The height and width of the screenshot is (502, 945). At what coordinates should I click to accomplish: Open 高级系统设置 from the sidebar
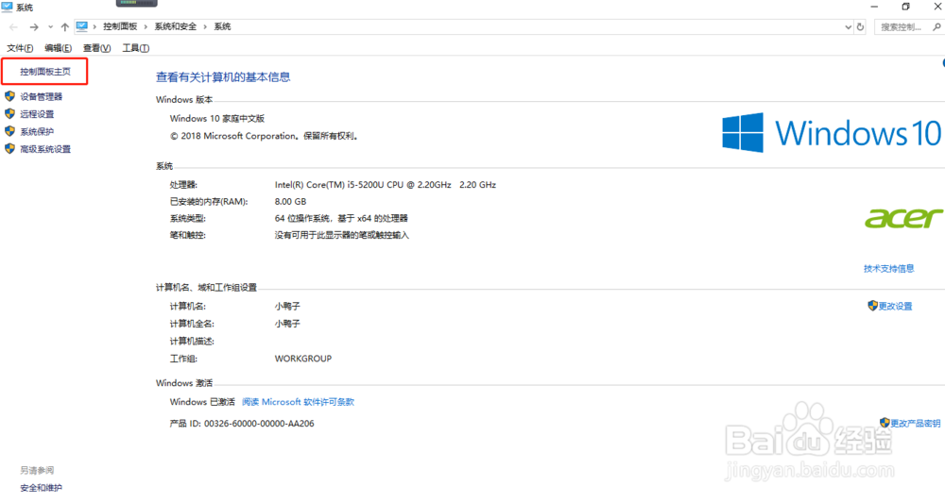45,149
